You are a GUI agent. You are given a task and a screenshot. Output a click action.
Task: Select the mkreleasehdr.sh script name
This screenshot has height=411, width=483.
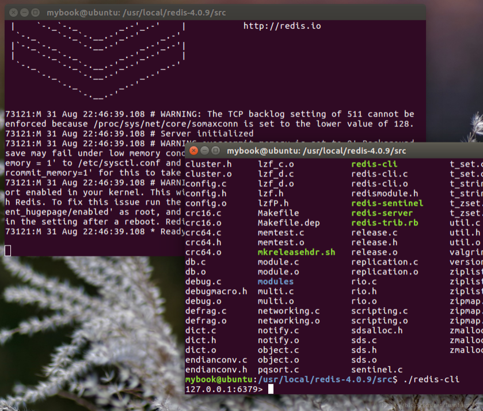pos(296,252)
